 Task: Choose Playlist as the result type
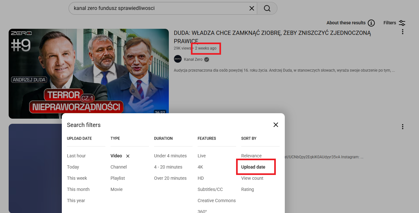click(x=118, y=178)
